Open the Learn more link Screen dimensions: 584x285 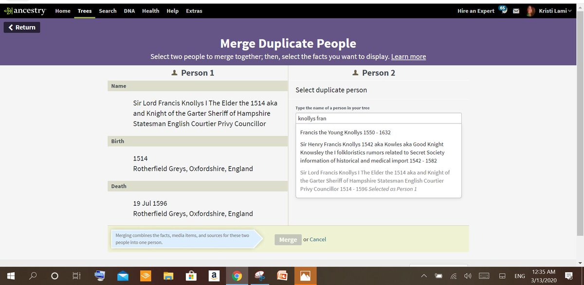tap(408, 56)
